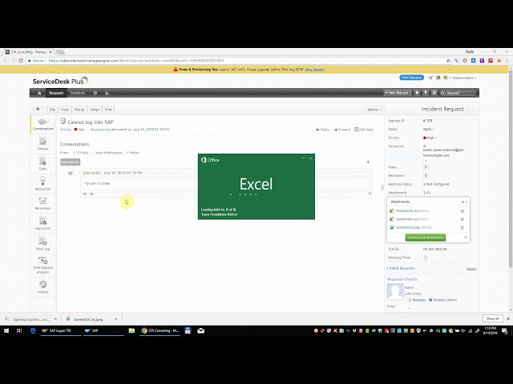The width and height of the screenshot is (513, 384).
Task: Open the Windows Start menu
Action: click(x=6, y=330)
